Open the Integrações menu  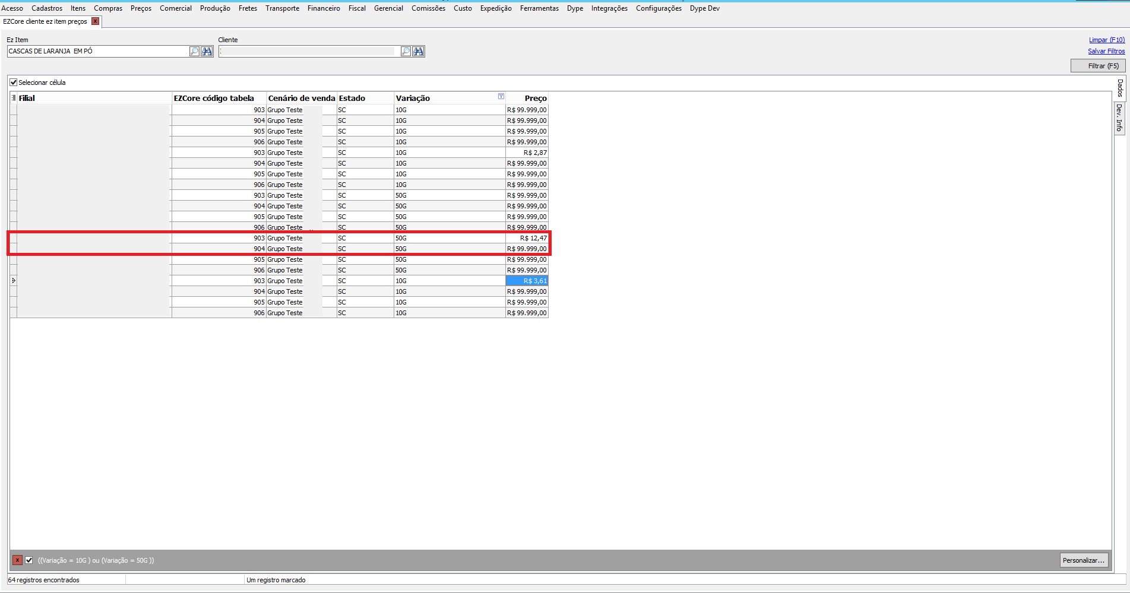(x=609, y=8)
